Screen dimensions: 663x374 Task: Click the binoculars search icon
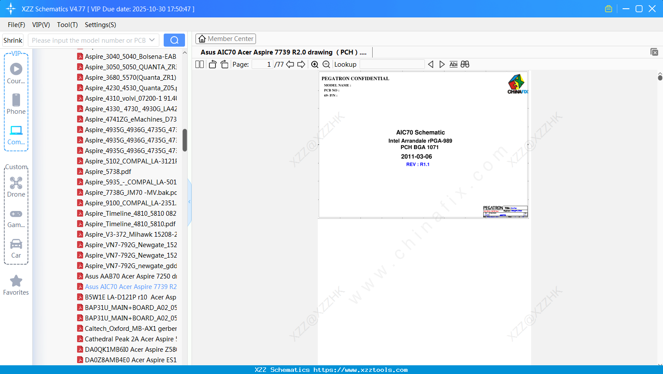(465, 65)
